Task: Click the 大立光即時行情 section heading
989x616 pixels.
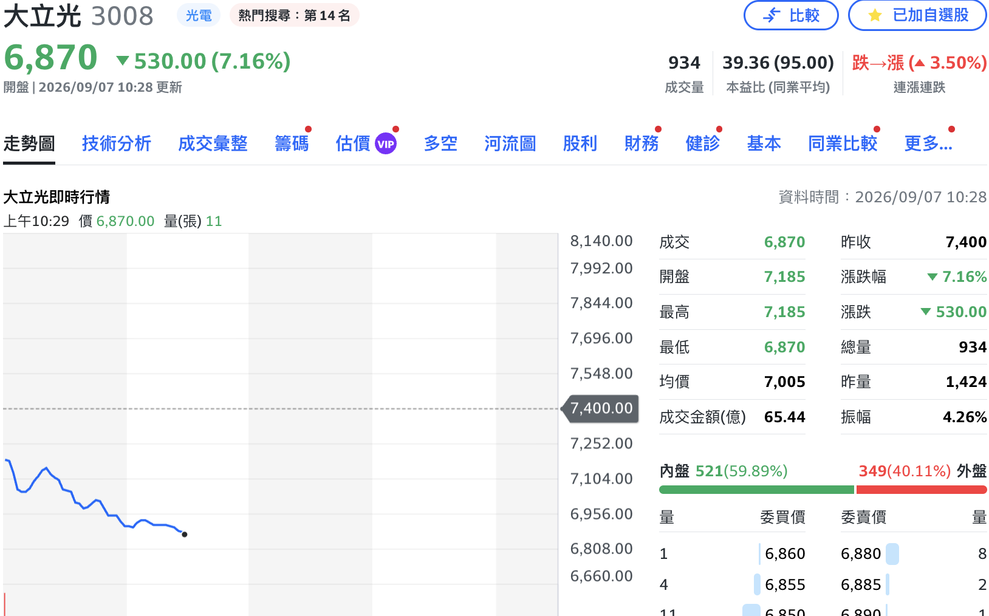Action: tap(56, 197)
